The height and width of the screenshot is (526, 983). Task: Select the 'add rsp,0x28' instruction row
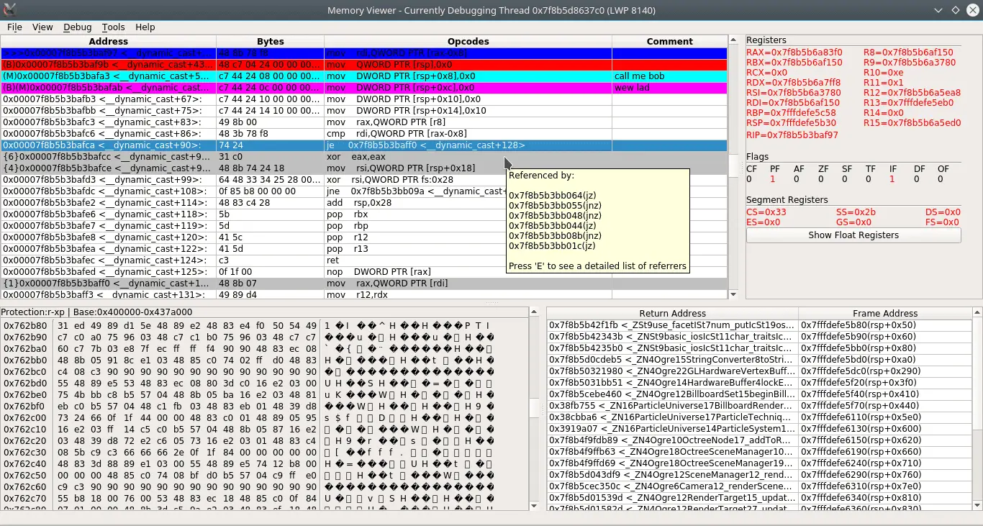(364, 203)
